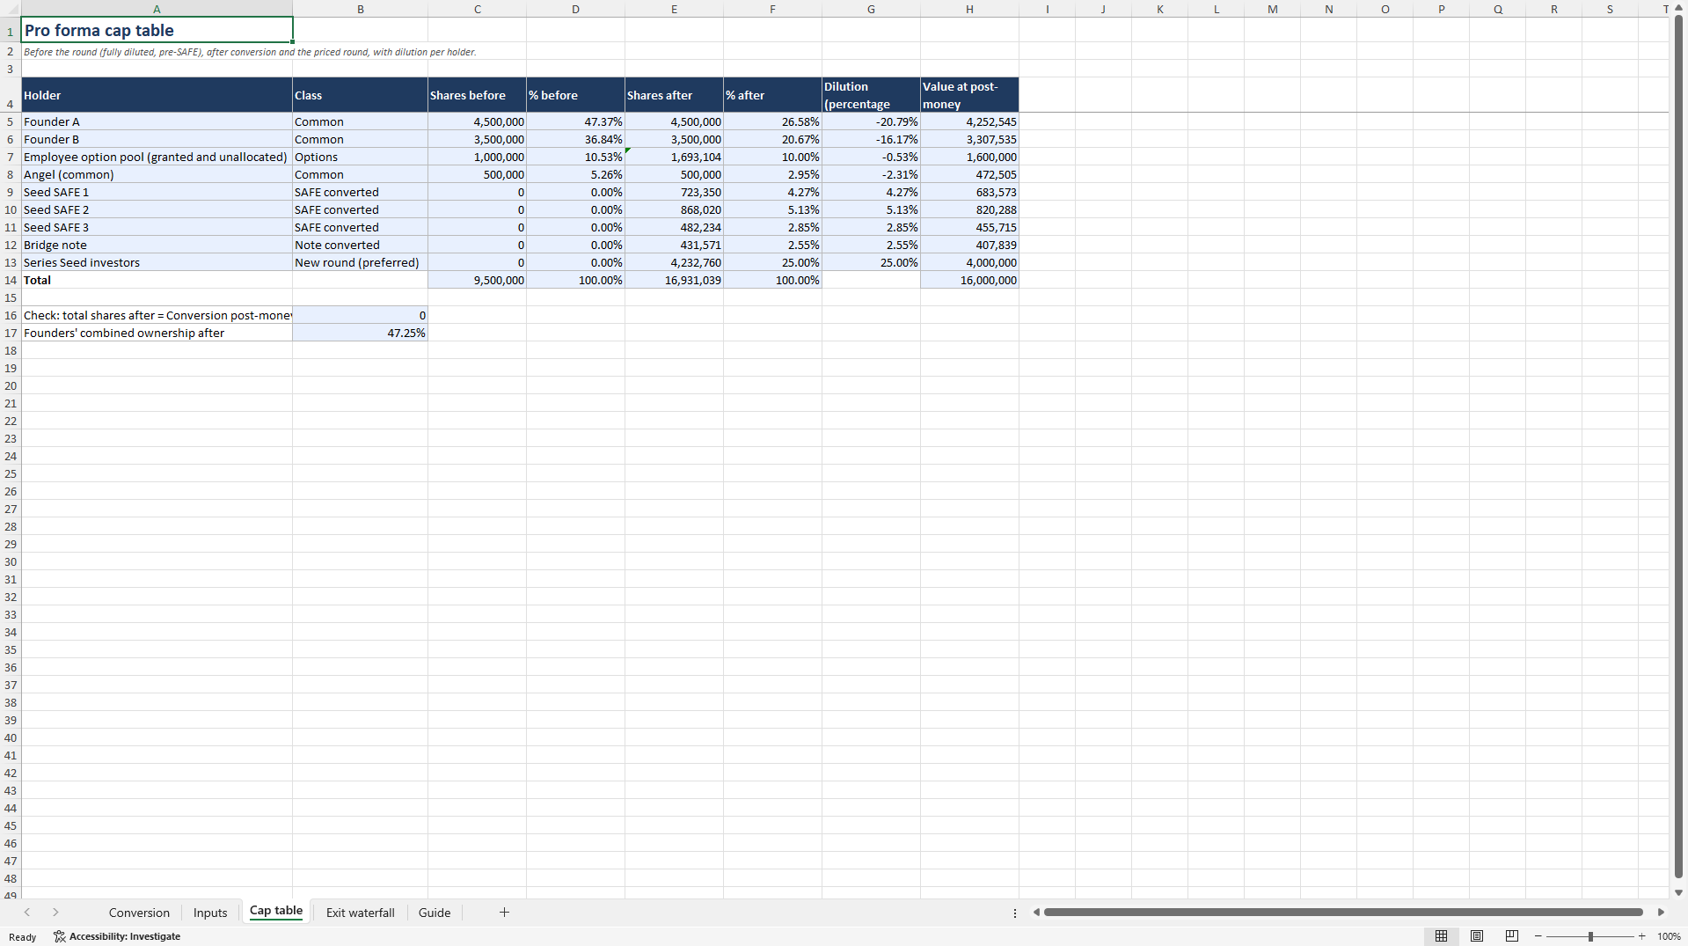
Task: Select total shares after 16,931,039 cell
Action: pos(674,280)
